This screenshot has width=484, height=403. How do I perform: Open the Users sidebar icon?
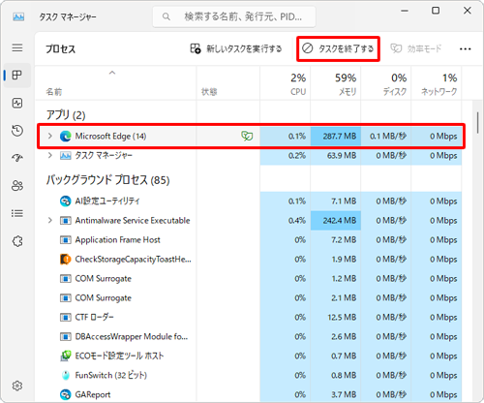[17, 186]
